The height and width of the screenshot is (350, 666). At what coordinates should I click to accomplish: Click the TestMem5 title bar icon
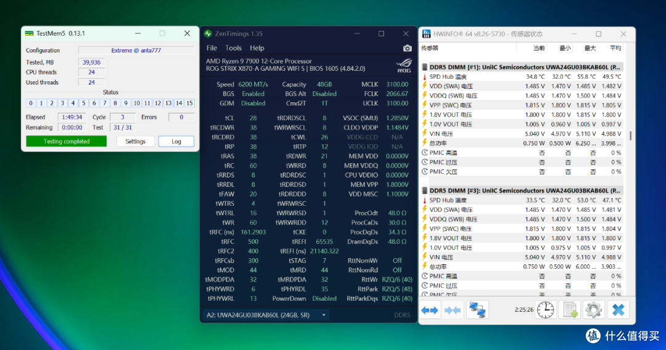pyautogui.click(x=30, y=33)
